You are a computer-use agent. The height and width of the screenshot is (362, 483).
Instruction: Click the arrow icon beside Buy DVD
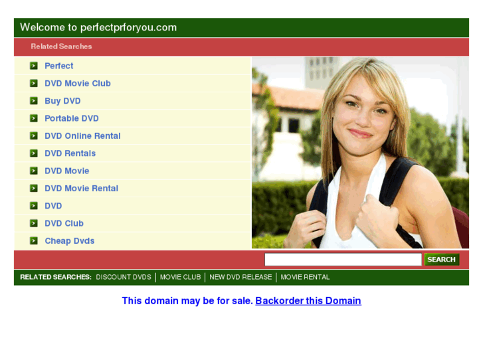[x=34, y=101]
